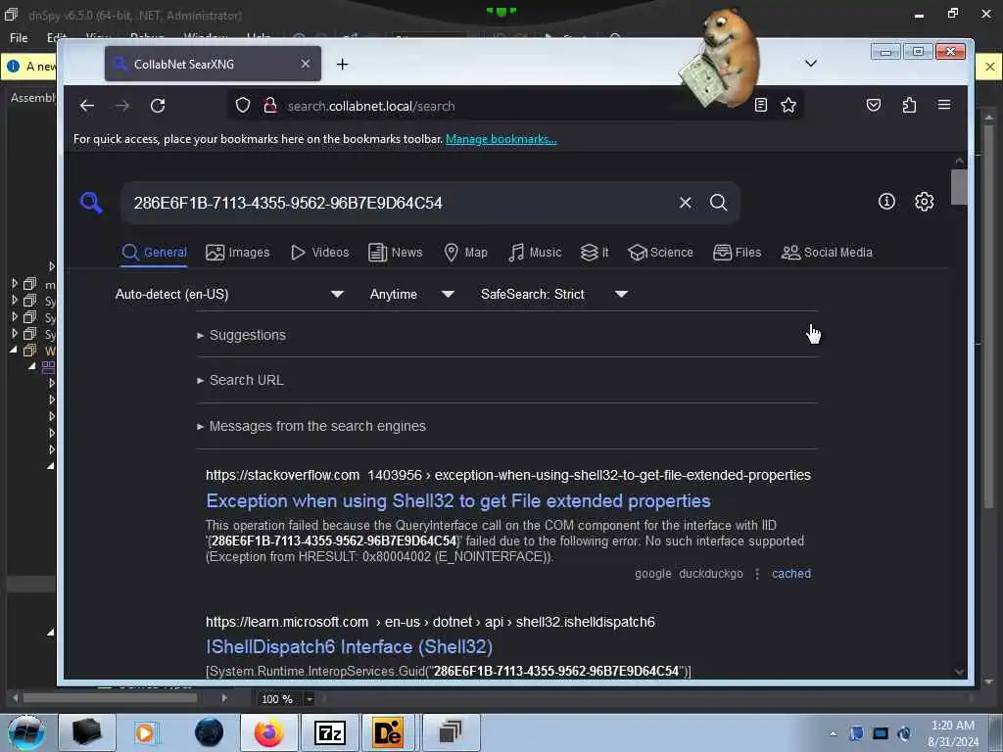Switch to the News category
This screenshot has height=752, width=1003.
396,253
